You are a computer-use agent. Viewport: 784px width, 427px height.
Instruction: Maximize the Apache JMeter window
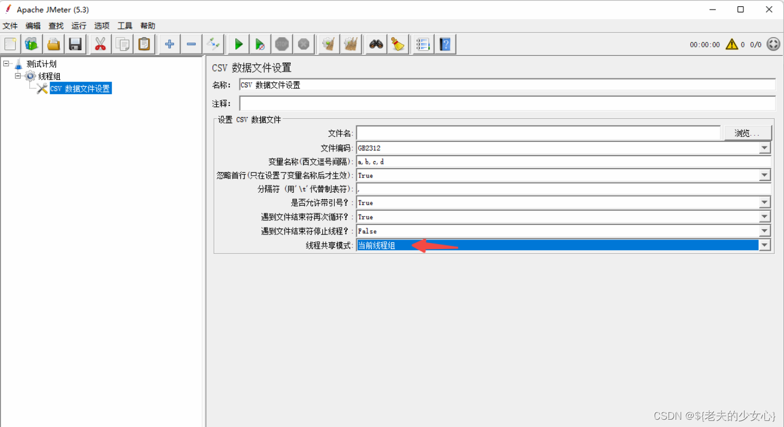[741, 10]
